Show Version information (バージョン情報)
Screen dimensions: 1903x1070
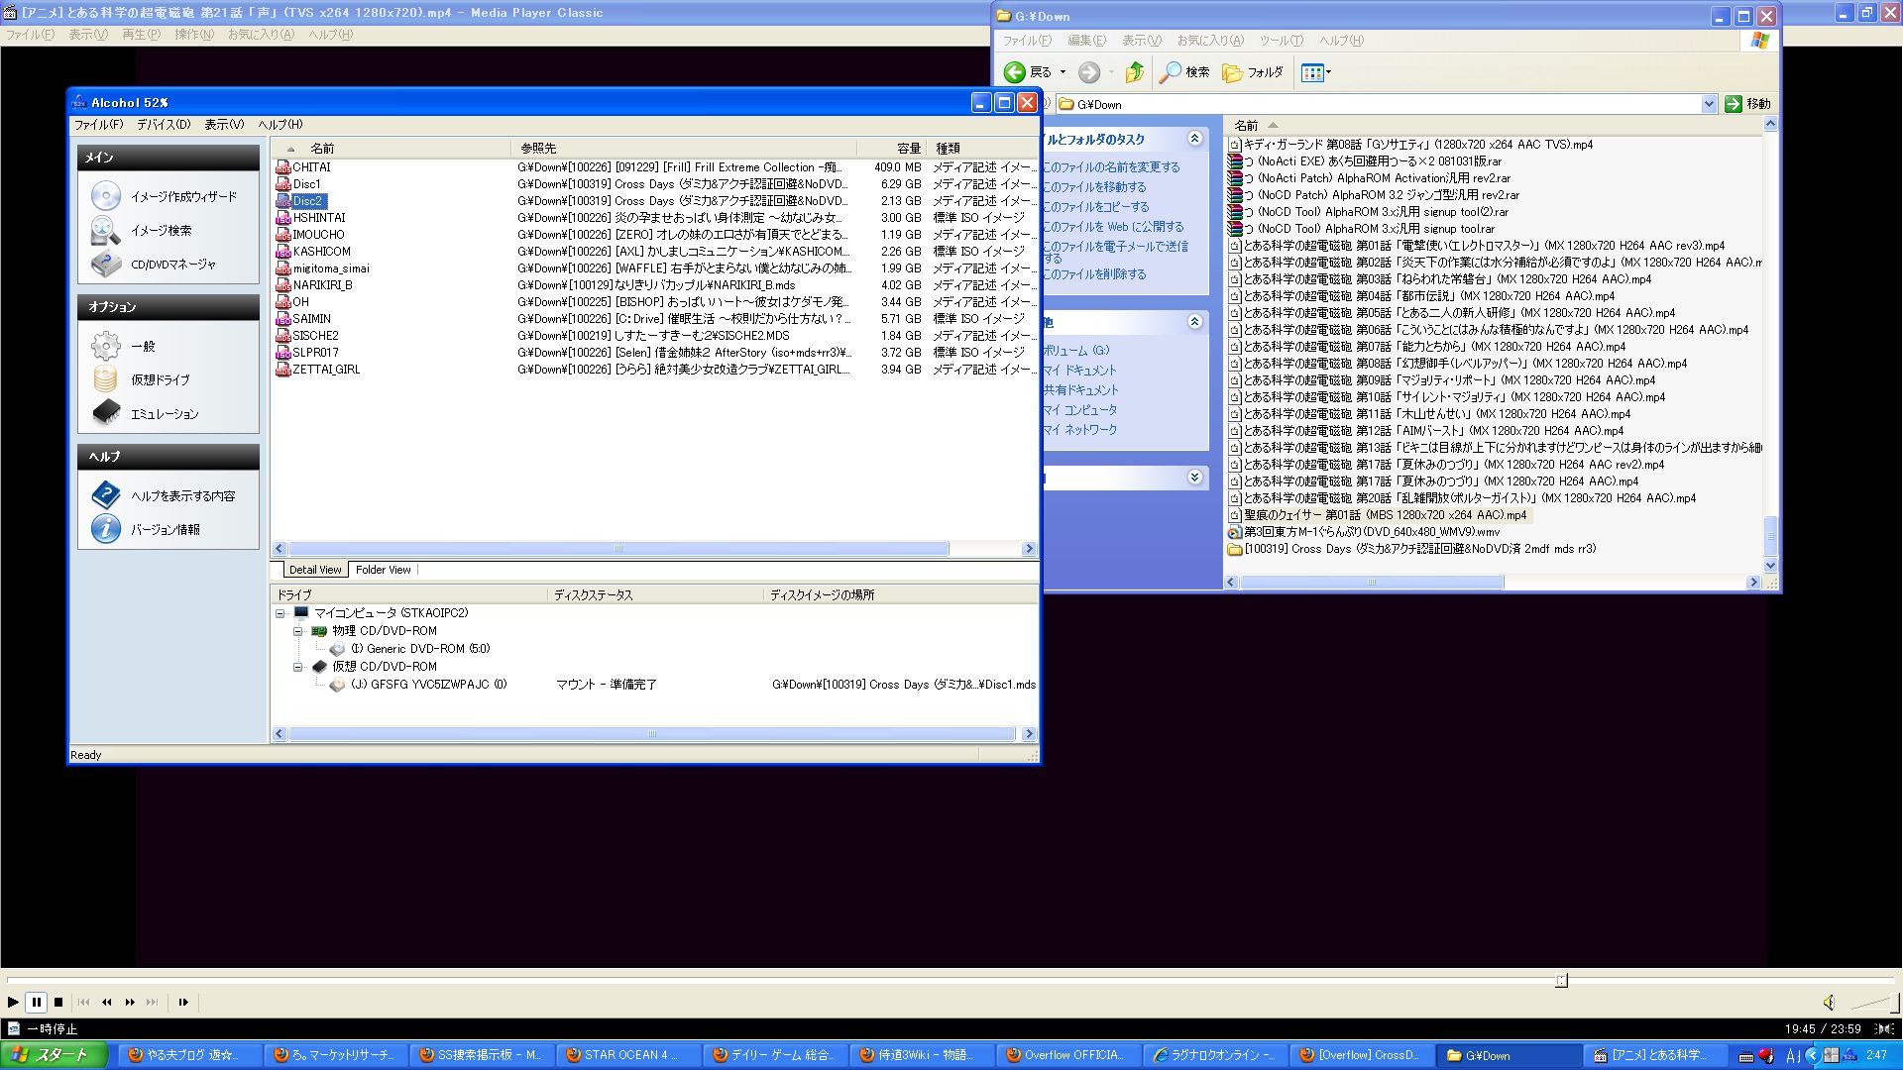coord(146,529)
